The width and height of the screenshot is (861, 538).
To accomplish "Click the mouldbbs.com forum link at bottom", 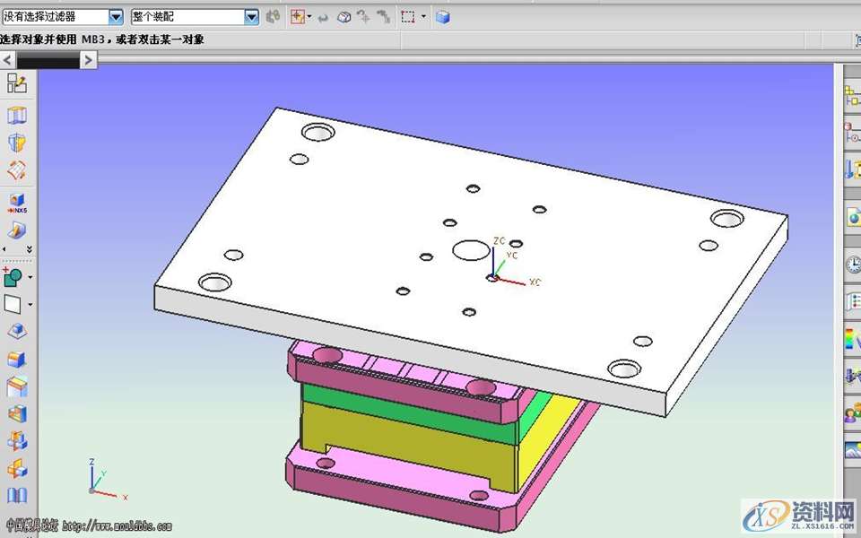I will (117, 526).
